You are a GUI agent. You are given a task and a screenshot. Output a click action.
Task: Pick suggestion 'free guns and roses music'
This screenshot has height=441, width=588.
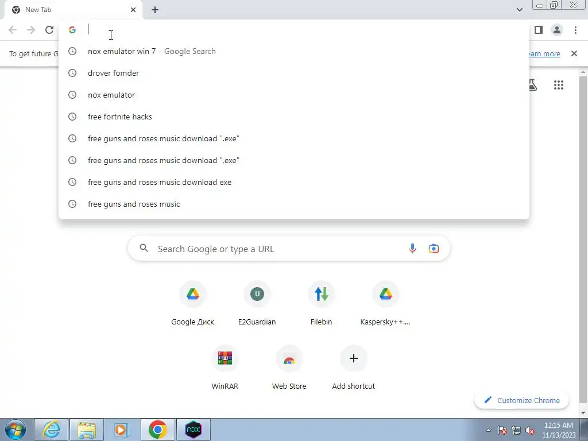tap(294, 204)
